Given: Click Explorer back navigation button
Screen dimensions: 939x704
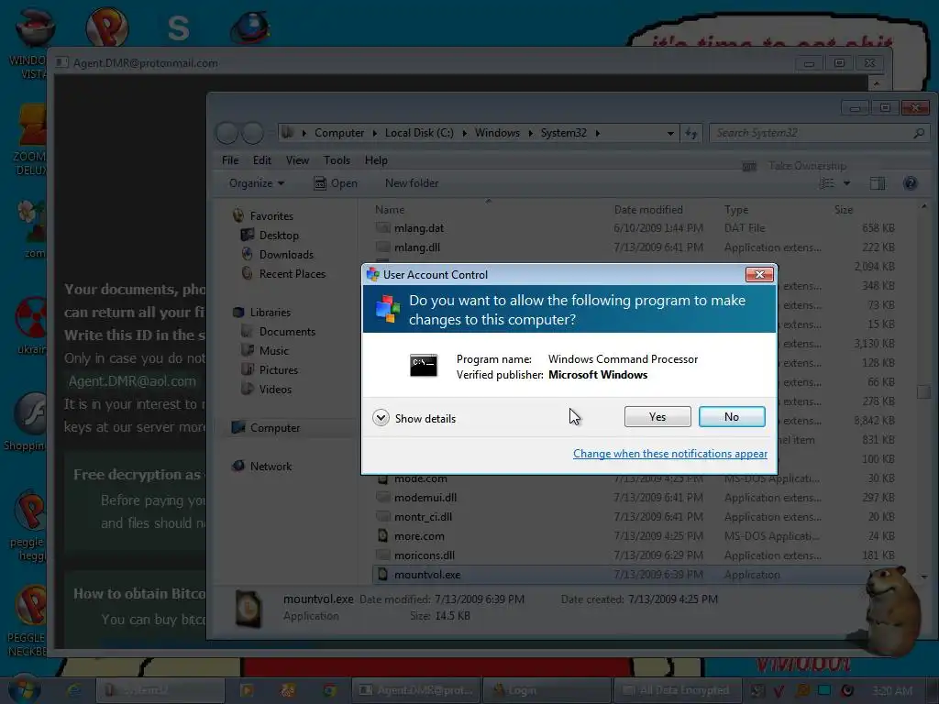Looking at the screenshot, I should click(x=227, y=133).
